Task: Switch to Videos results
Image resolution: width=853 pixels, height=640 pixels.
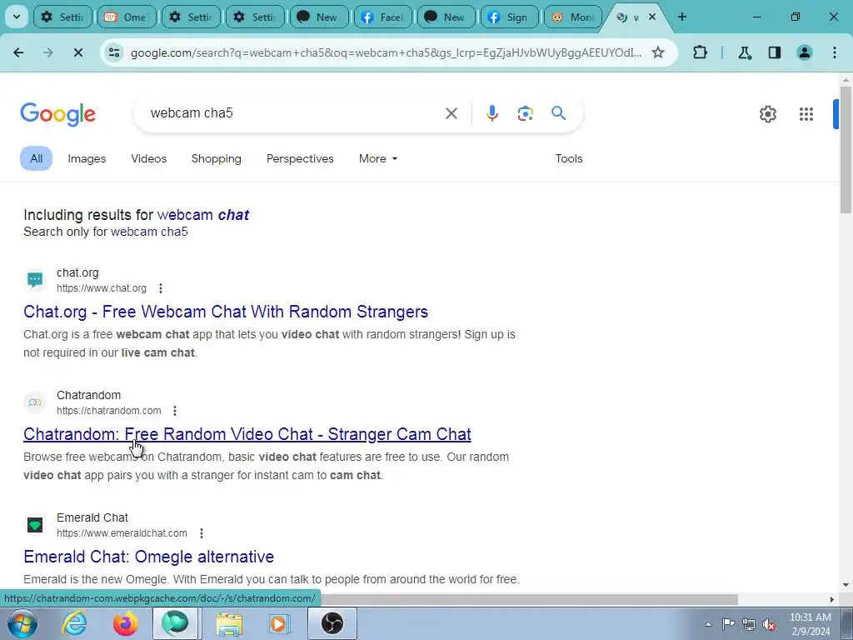Action: coord(148,158)
